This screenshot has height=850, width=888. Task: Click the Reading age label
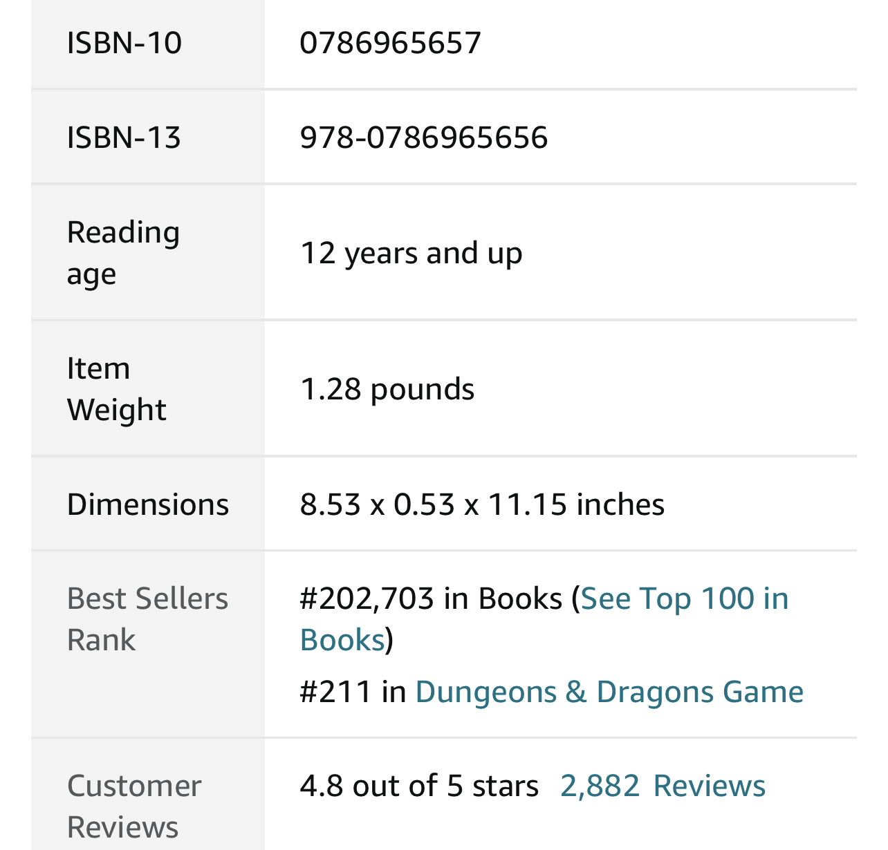point(123,252)
